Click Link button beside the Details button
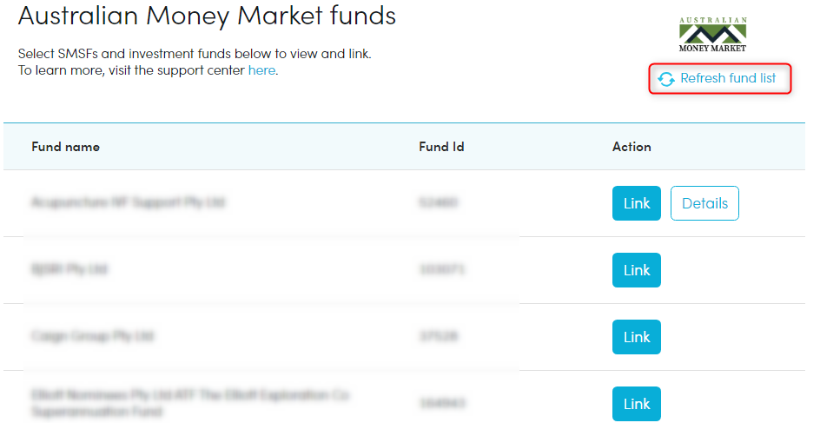The width and height of the screenshot is (820, 436). [x=637, y=203]
